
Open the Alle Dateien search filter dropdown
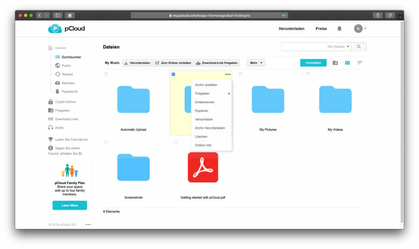coord(339,47)
